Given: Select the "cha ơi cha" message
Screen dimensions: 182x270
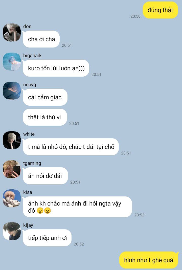Looking at the screenshot, I should pyautogui.click(x=41, y=39).
